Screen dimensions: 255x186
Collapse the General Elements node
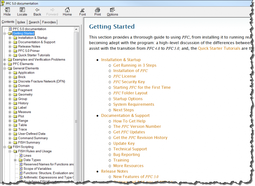(x=4, y=68)
